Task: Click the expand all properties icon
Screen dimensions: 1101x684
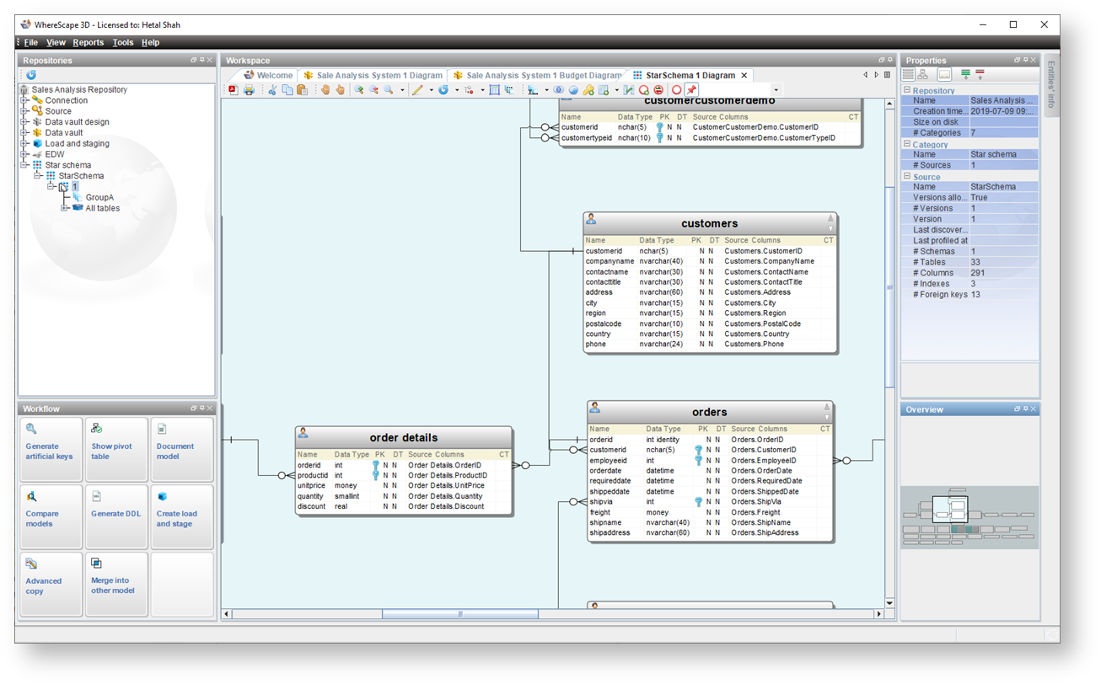Action: [965, 75]
